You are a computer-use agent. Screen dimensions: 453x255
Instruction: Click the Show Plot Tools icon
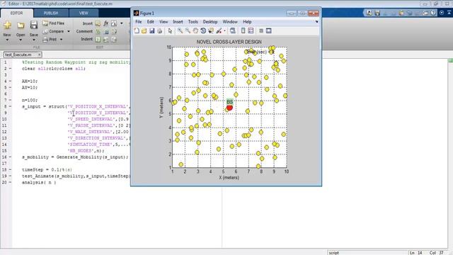269,31
